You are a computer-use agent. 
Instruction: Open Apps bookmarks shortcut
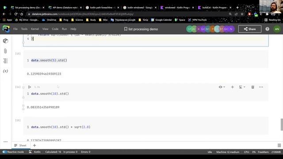pyautogui.click(x=8, y=20)
